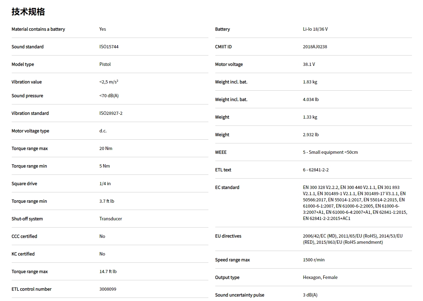Image resolution: width=423 pixels, height=301 pixels.
Task: Click the WEEE row label
Action: [x=221, y=152]
